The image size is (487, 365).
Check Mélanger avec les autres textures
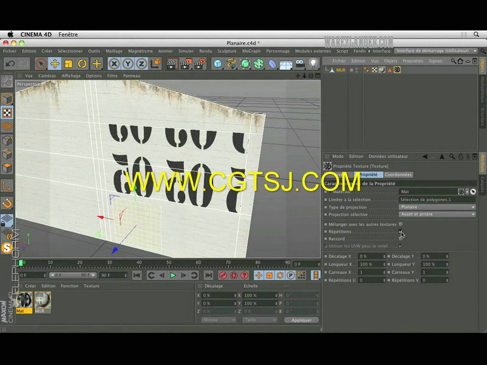(401, 224)
